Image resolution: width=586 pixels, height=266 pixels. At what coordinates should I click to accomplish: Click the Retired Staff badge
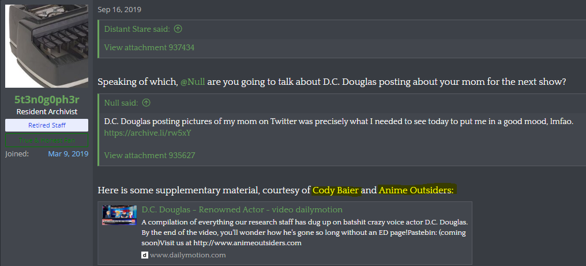pos(47,125)
